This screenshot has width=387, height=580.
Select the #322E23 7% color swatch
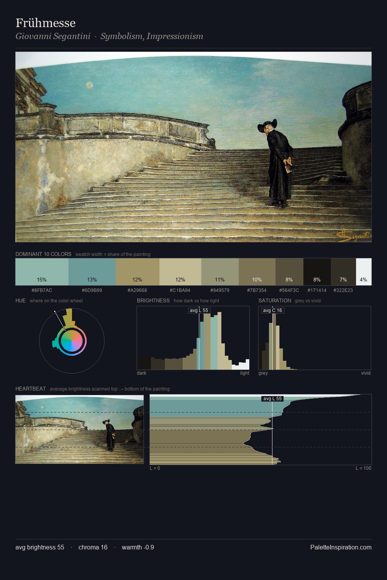click(343, 272)
